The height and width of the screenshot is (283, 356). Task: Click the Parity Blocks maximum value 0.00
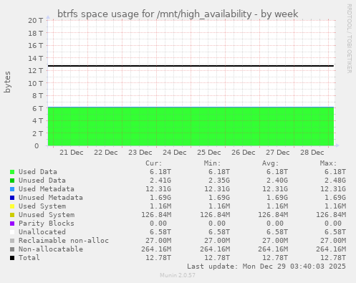coord(333,224)
